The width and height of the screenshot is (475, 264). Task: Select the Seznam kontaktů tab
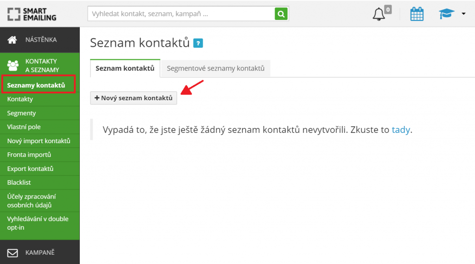pyautogui.click(x=125, y=69)
